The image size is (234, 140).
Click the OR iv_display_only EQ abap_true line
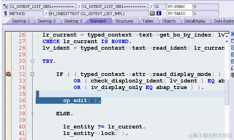[x=139, y=87]
